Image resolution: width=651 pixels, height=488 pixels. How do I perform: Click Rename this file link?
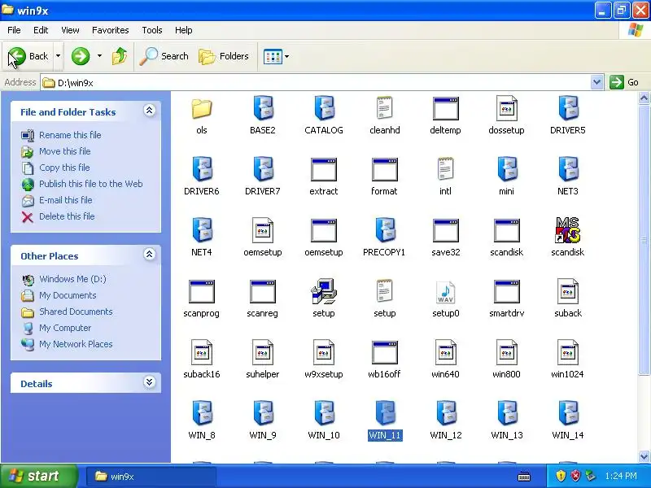click(70, 135)
